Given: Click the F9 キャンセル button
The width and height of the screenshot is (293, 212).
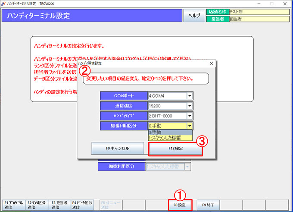Looking at the screenshot, I should point(118,149).
